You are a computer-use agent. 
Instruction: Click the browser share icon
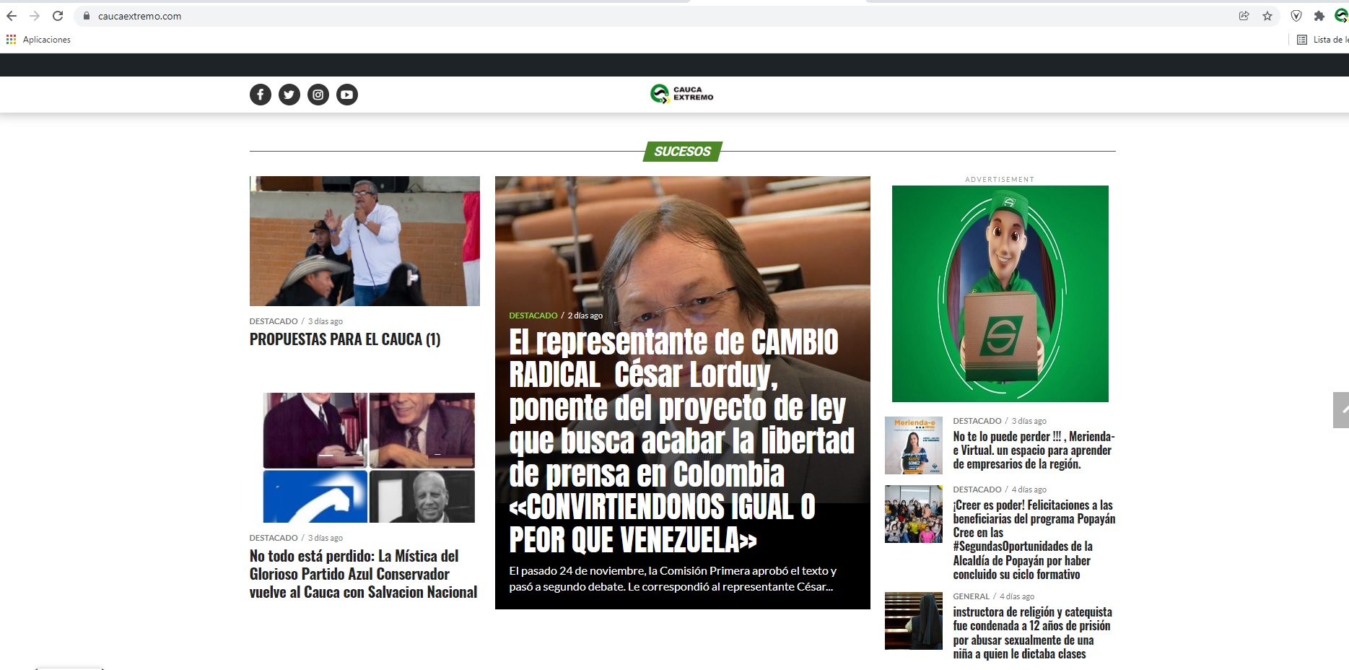coord(1244,15)
